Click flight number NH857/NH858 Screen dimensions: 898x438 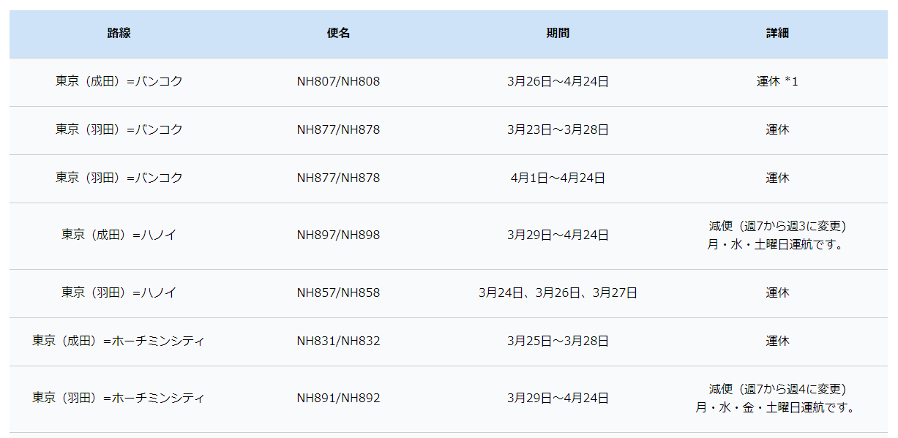point(338,292)
